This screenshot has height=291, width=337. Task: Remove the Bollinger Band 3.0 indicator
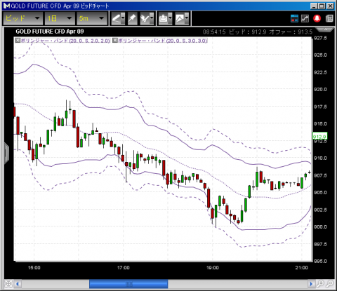point(115,41)
